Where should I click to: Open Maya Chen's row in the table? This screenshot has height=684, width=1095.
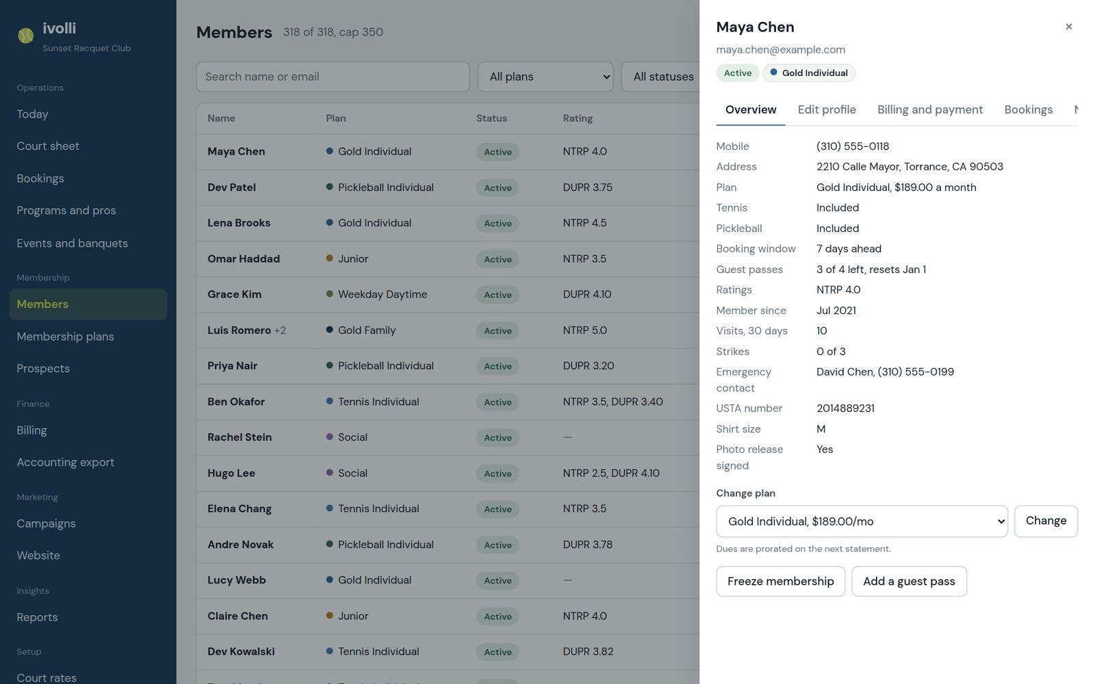click(x=448, y=152)
